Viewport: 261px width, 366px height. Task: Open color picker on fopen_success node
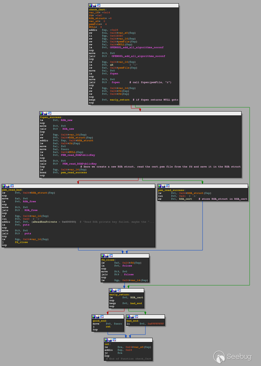click(42, 113)
